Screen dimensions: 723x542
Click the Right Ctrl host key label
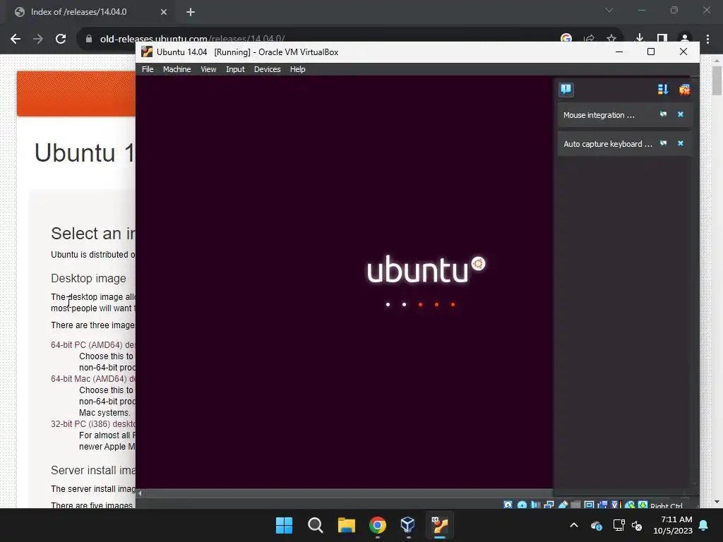[667, 505]
